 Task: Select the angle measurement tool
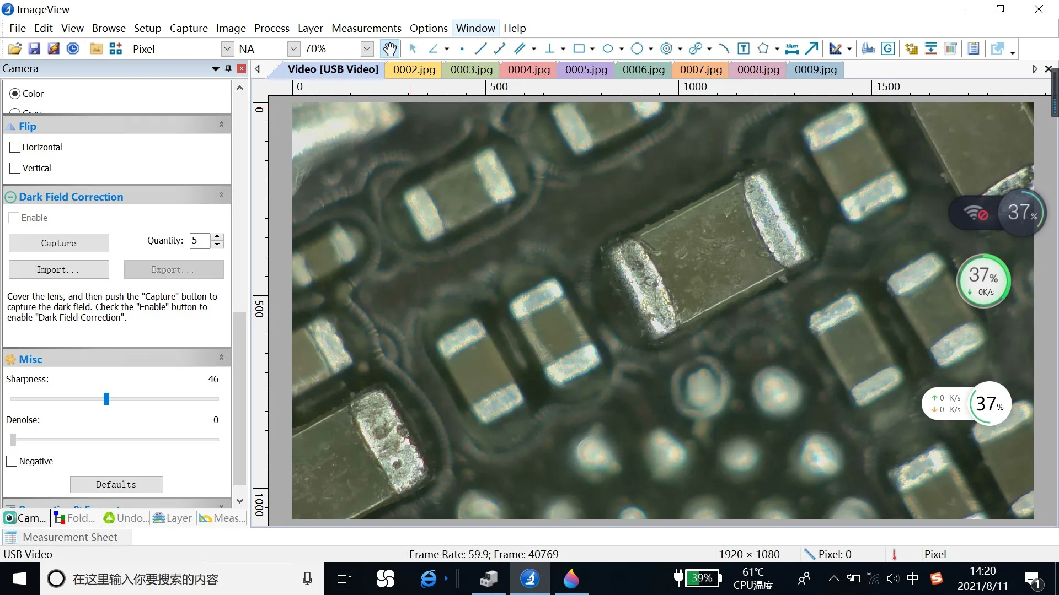tap(434, 49)
